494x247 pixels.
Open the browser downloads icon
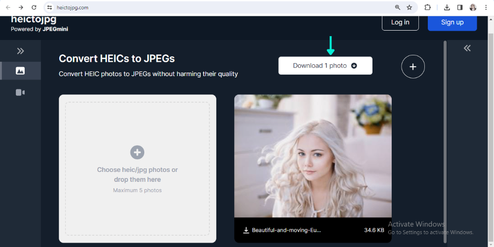pyautogui.click(x=447, y=7)
